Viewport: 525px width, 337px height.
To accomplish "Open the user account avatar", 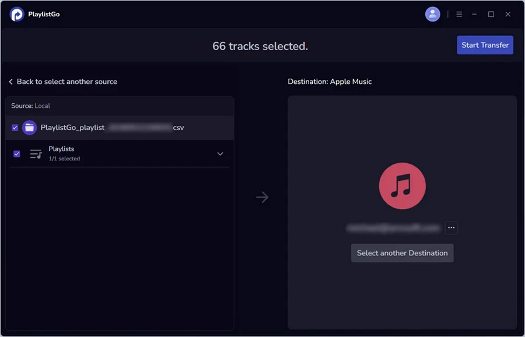I will coord(433,14).
